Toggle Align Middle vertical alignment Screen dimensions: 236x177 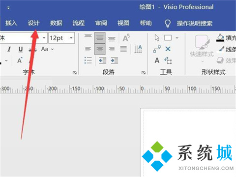point(100,38)
